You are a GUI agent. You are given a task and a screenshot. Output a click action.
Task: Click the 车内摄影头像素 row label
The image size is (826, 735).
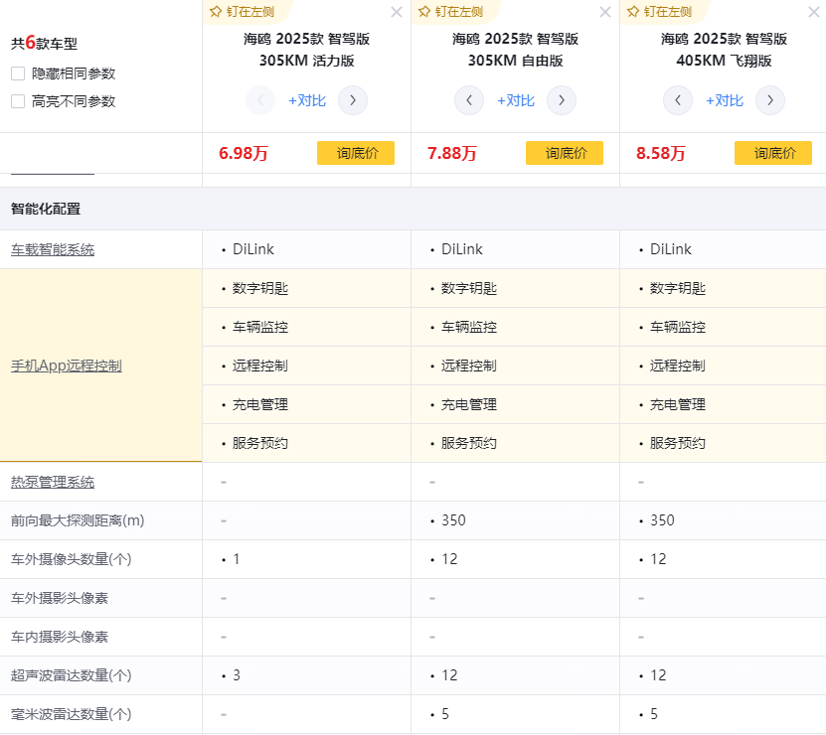point(60,637)
